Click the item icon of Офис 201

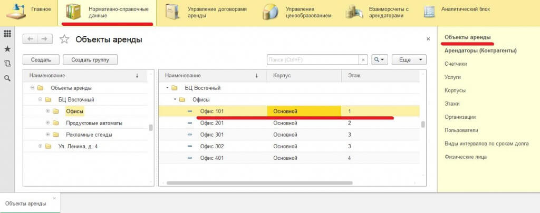tap(190, 123)
